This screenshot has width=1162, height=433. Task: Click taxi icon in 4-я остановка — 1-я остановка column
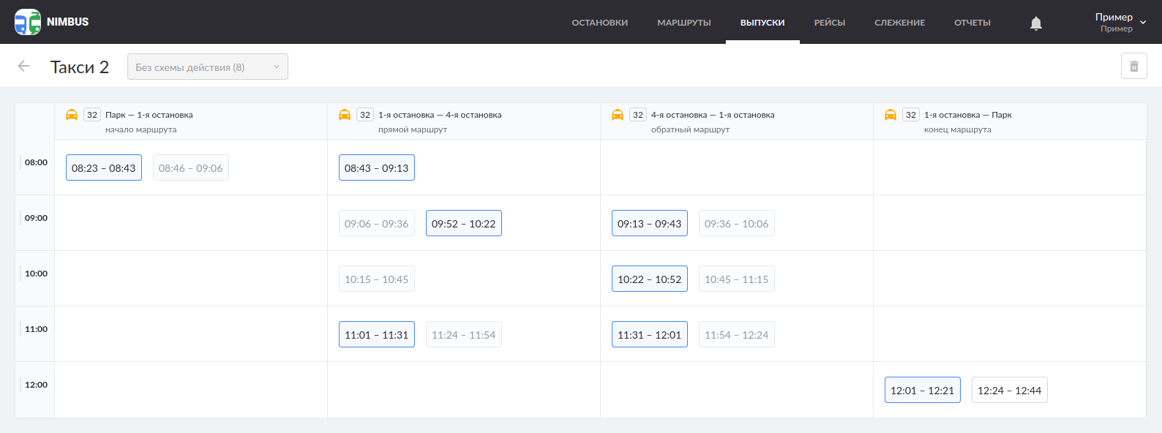pyautogui.click(x=618, y=115)
